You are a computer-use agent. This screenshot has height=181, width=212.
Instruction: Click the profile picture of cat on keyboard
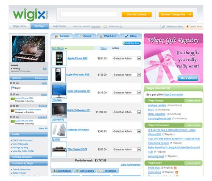coord(28,49)
